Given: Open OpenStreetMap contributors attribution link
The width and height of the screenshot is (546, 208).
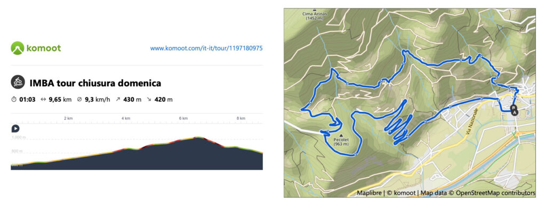Looking at the screenshot, I should point(495,193).
